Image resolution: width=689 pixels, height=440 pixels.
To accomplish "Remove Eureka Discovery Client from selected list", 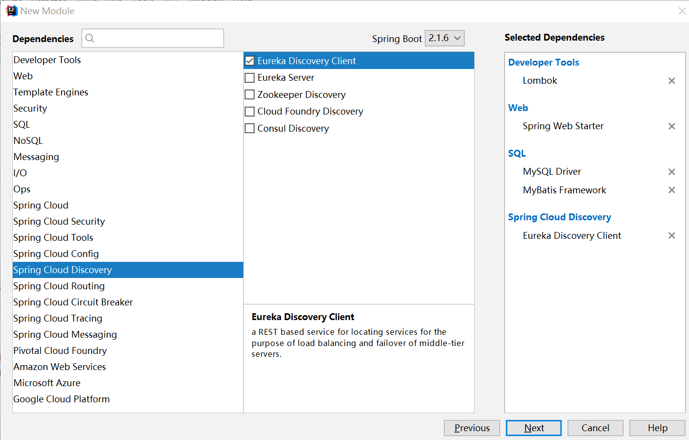I will pyautogui.click(x=672, y=235).
